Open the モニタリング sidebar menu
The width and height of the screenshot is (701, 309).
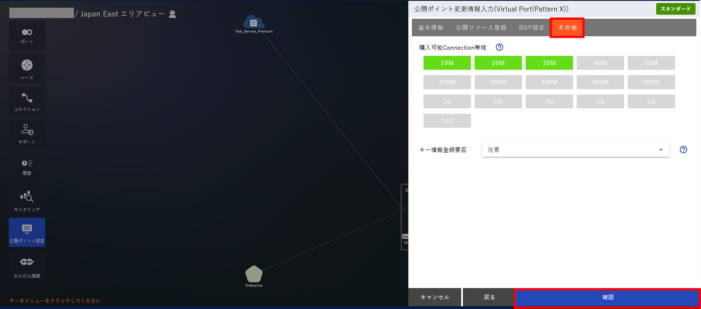point(27,199)
